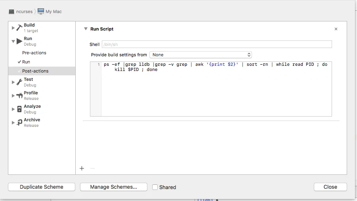357x201 pixels.
Task: Click the Analyze icon
Action: [19, 109]
